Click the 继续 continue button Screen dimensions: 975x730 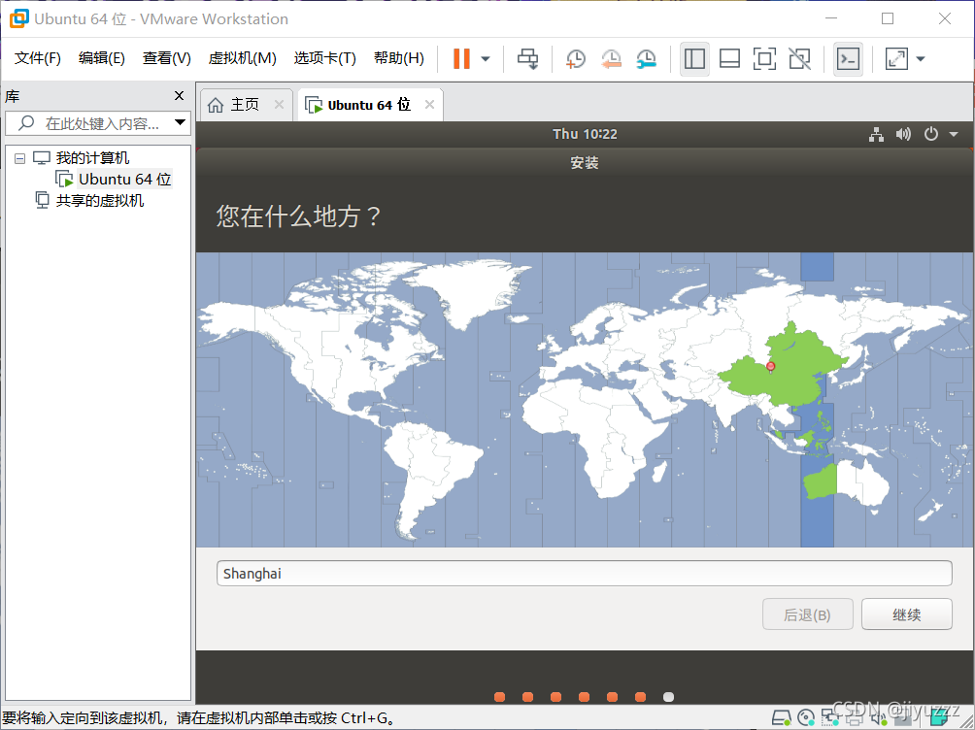(907, 614)
